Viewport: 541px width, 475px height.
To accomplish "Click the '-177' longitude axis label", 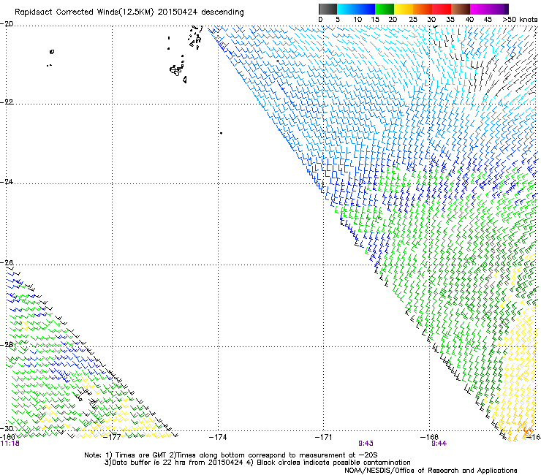I will coord(113,437).
